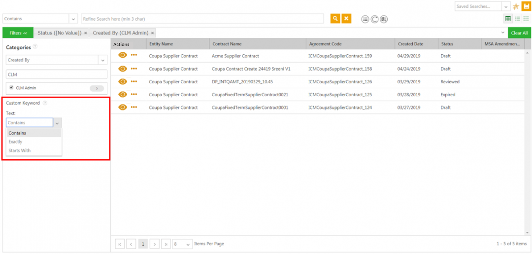532x254 pixels.
Task: Click the orange search magnifier button
Action: pos(335,19)
